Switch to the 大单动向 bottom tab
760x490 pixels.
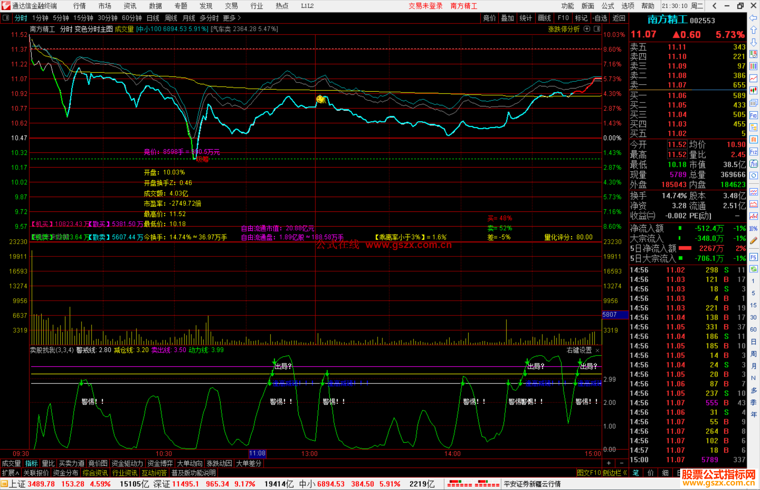(190, 463)
